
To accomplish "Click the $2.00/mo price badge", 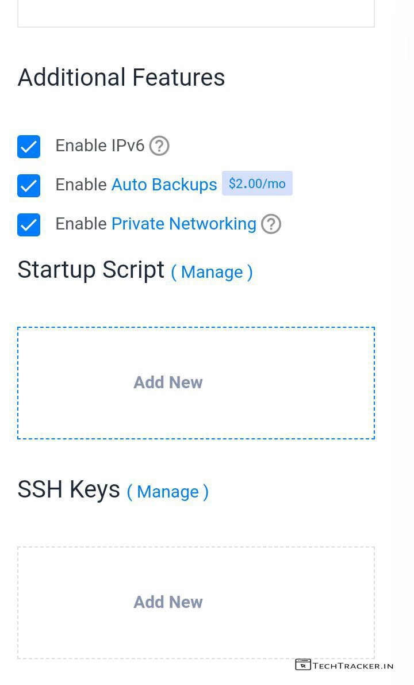I will click(x=257, y=183).
